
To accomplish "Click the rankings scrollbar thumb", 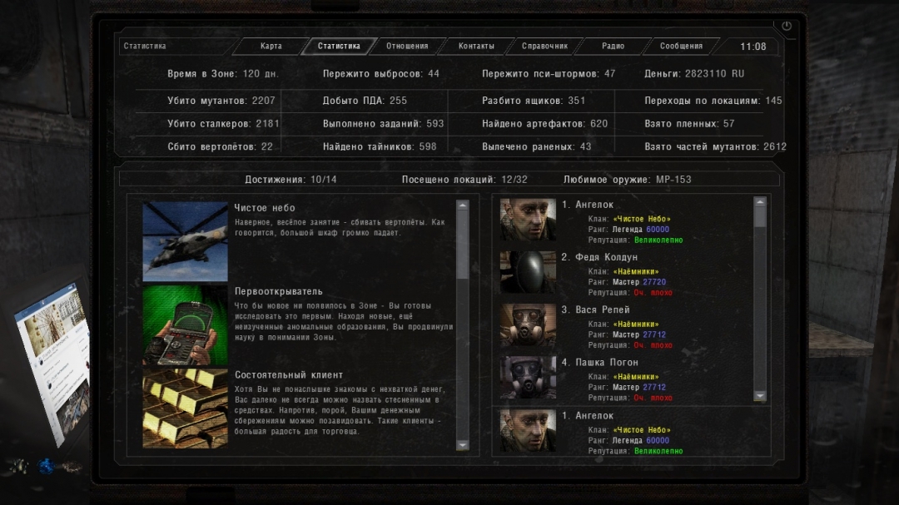I will pos(760,216).
